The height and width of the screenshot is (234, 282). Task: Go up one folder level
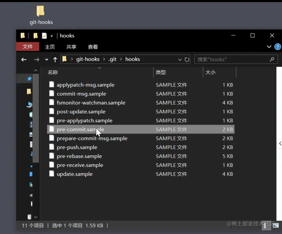coord(55,60)
